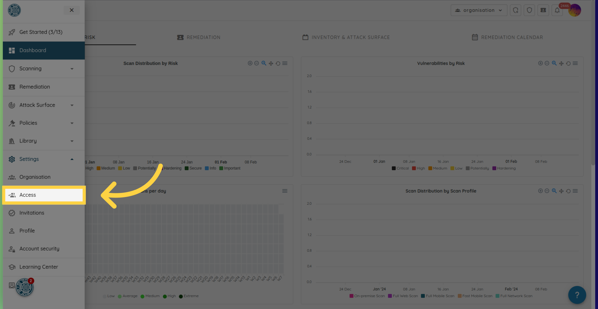This screenshot has width=598, height=309.
Task: Click the shield icon in top bar
Action: (529, 10)
